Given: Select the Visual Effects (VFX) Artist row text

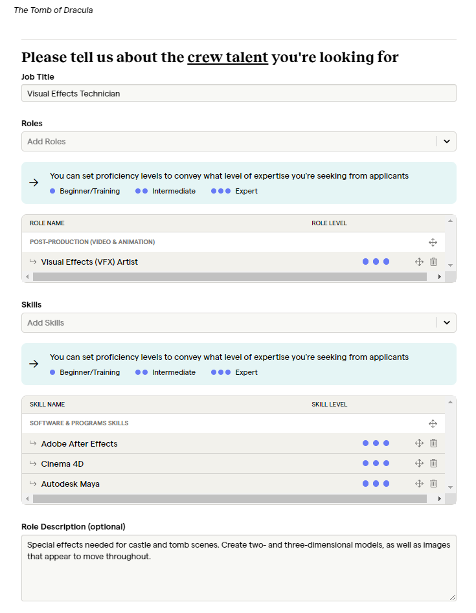Looking at the screenshot, I should (89, 262).
